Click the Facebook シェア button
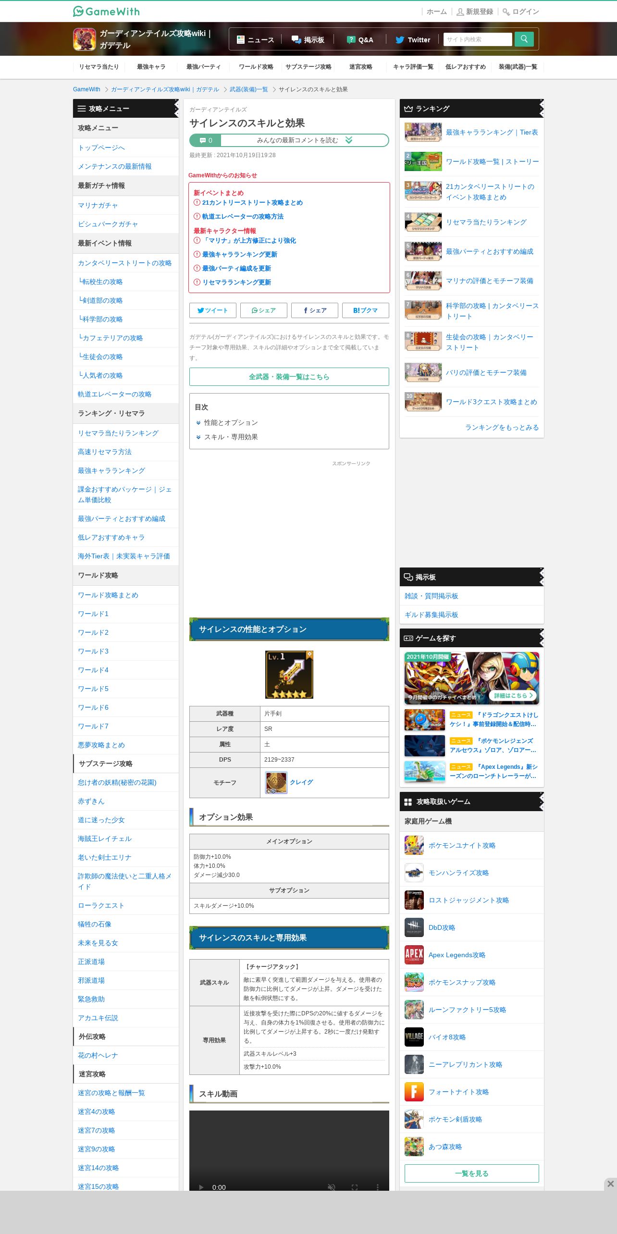The image size is (617, 1234). point(315,310)
